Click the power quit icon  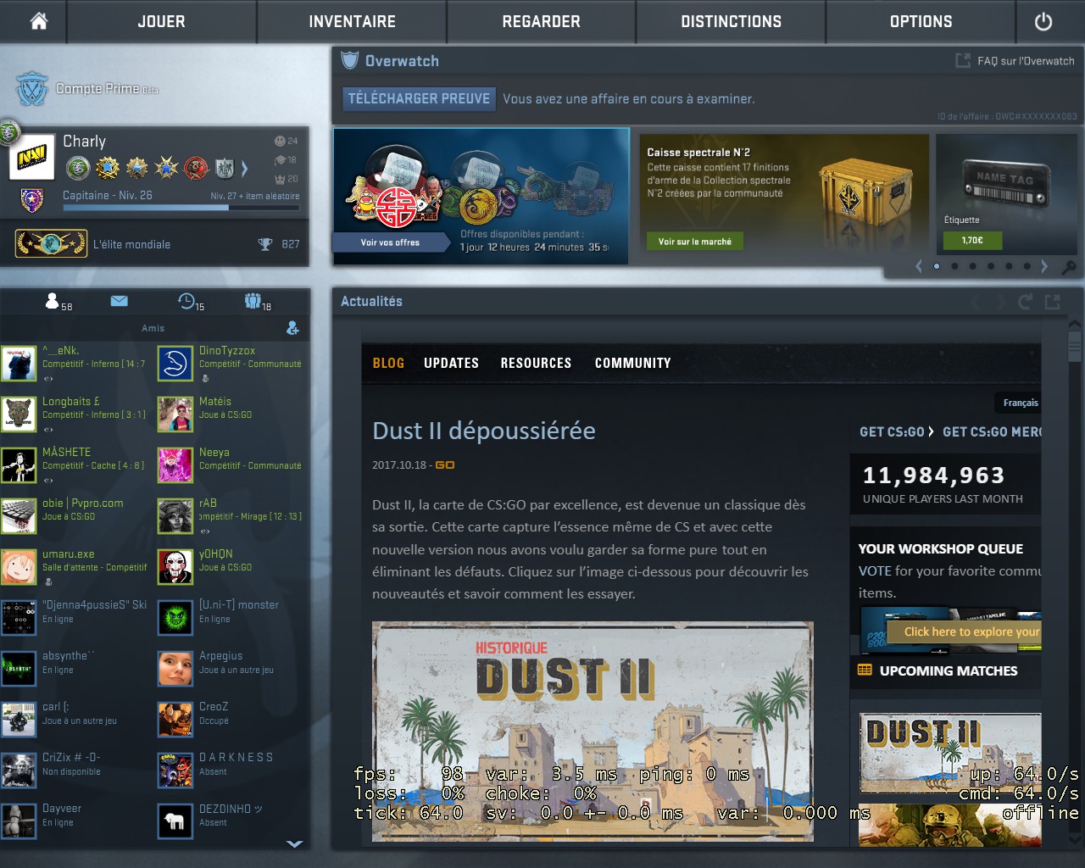tap(1043, 21)
